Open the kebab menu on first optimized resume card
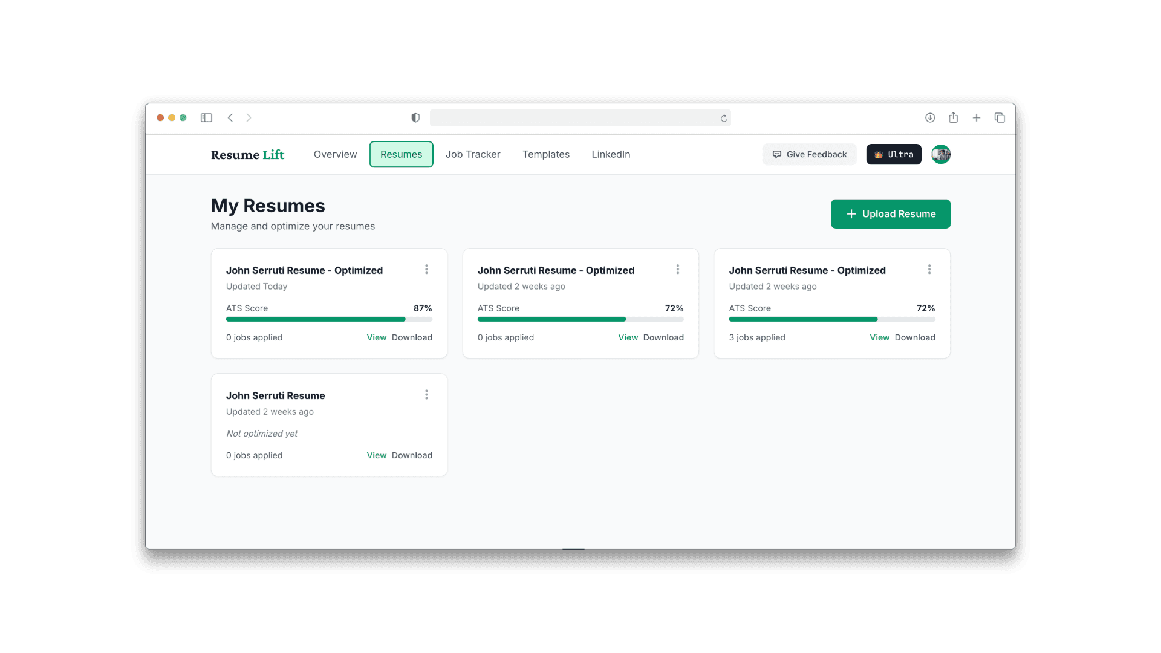 coord(426,270)
